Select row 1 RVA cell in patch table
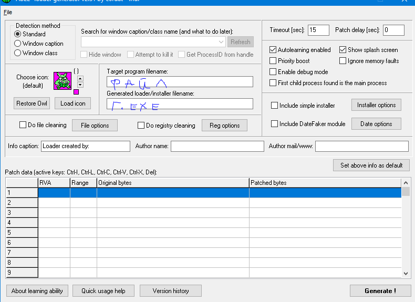The width and height of the screenshot is (415, 302). [x=54, y=193]
